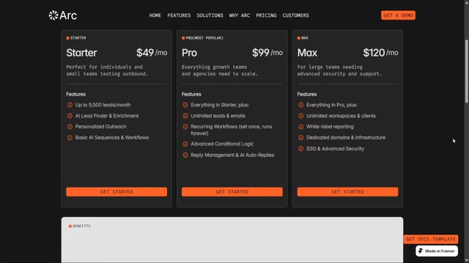Image resolution: width=469 pixels, height=263 pixels.
Task: Click check icon for Dedicated domains & infrastructure
Action: (x=300, y=138)
